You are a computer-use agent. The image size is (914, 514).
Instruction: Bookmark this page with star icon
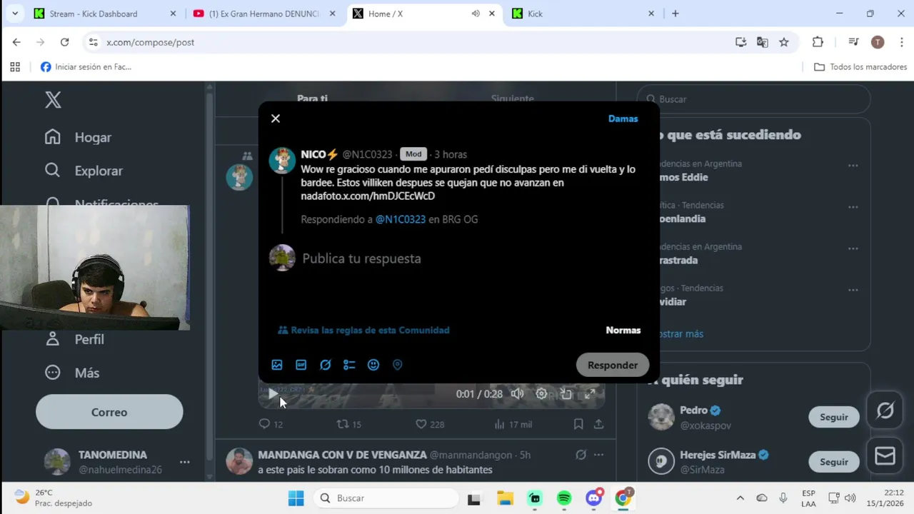coord(784,42)
